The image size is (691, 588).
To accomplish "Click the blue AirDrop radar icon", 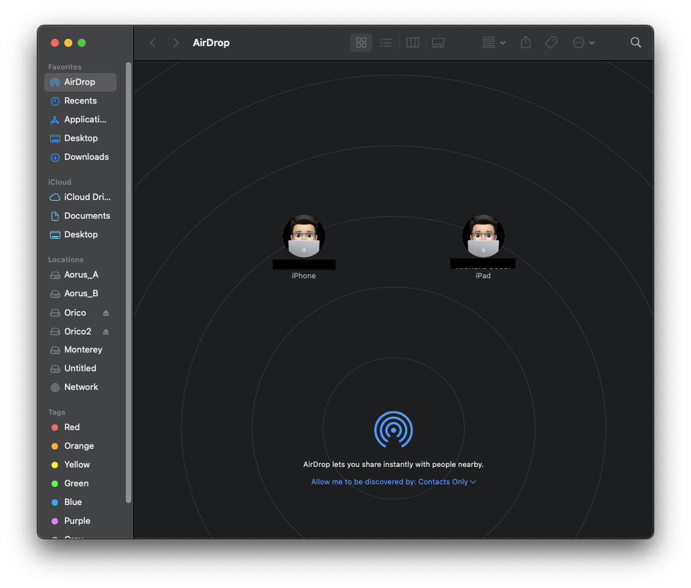I will pyautogui.click(x=393, y=429).
